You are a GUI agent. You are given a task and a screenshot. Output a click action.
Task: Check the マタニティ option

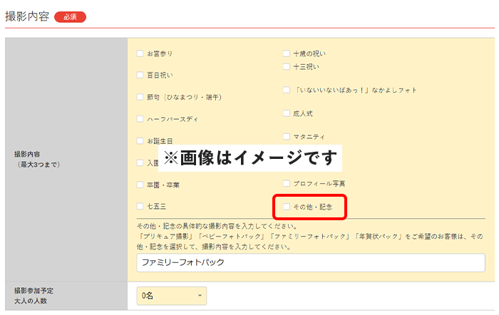(x=286, y=136)
